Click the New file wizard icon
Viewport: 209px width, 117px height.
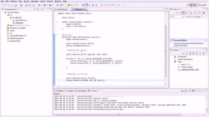pyautogui.click(x=4, y=5)
